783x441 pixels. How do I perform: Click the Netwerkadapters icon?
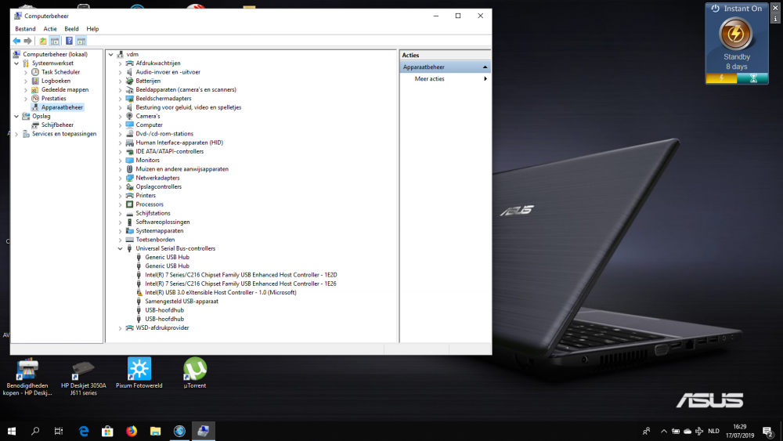point(129,178)
